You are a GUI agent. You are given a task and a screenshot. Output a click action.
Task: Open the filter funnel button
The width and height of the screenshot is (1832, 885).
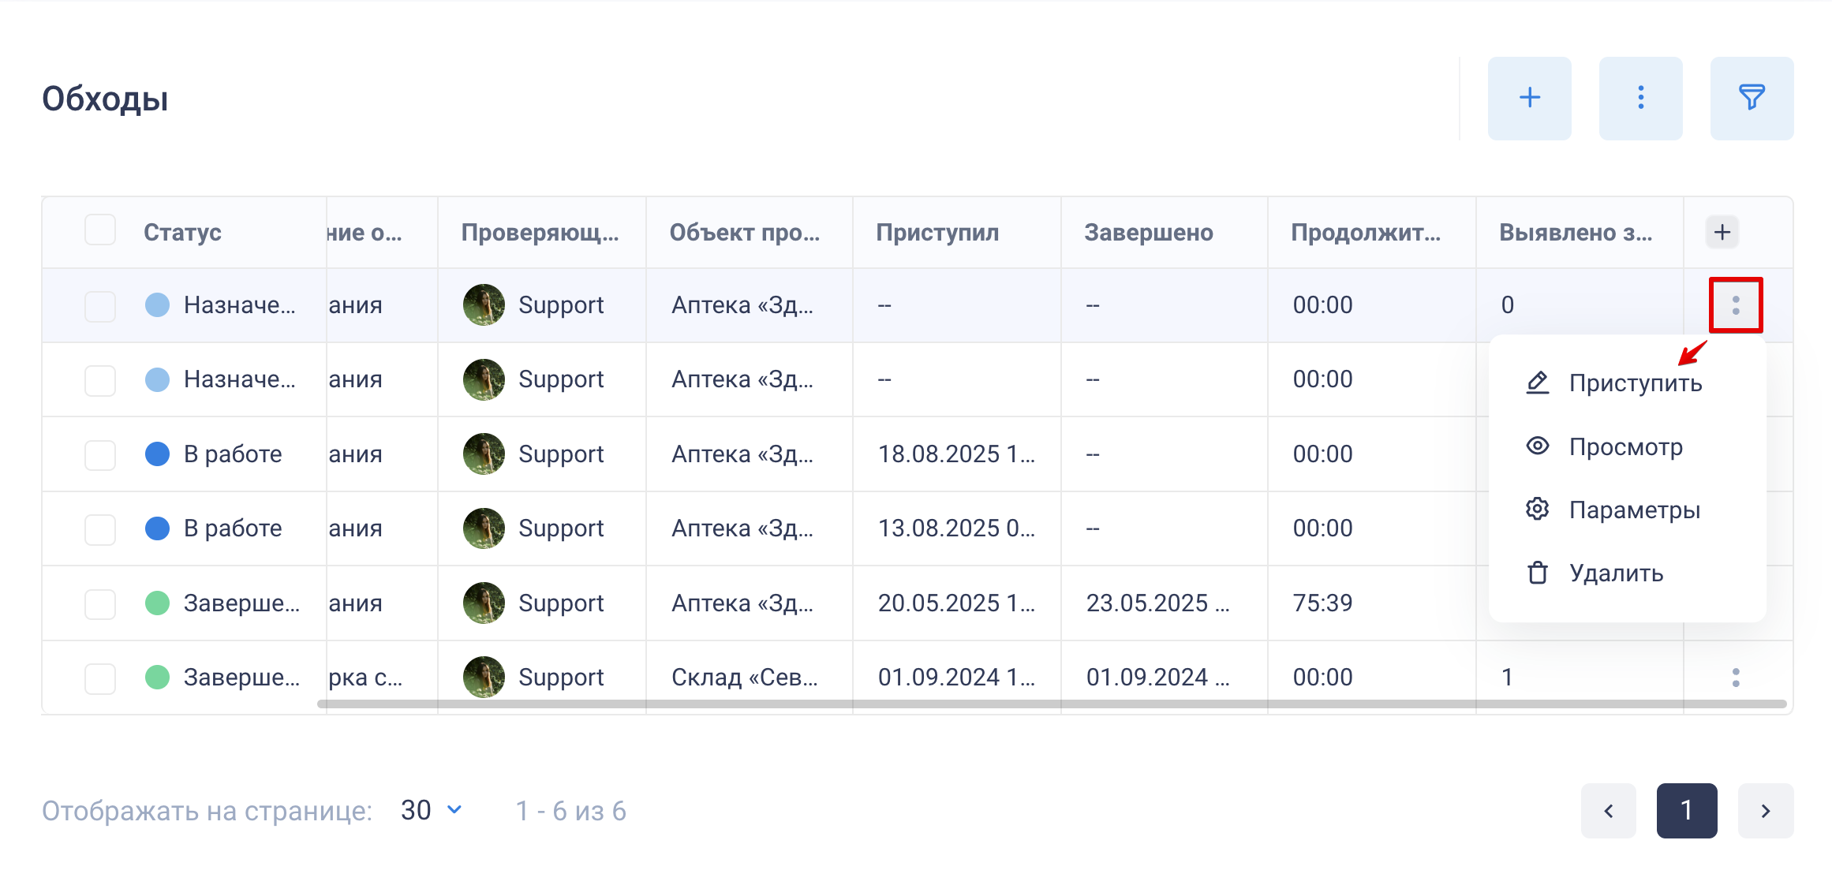[1752, 98]
